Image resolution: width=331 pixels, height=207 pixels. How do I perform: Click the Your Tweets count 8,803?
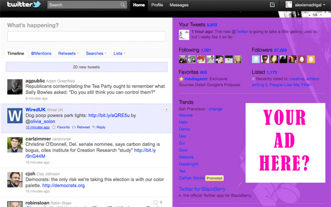212,25
